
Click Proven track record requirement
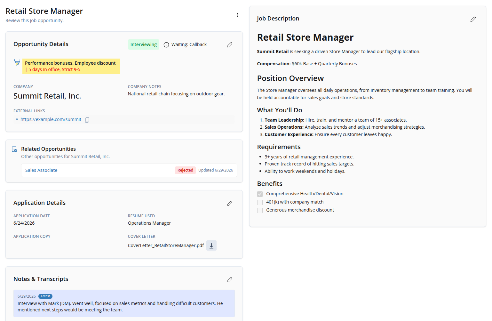click(x=309, y=164)
